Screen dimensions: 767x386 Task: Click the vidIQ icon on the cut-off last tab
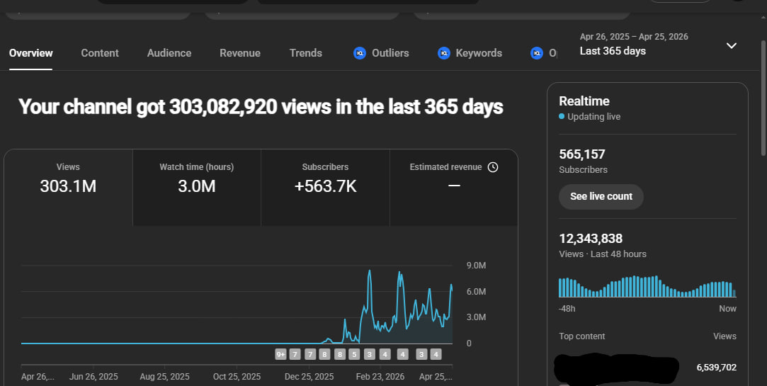click(x=537, y=53)
